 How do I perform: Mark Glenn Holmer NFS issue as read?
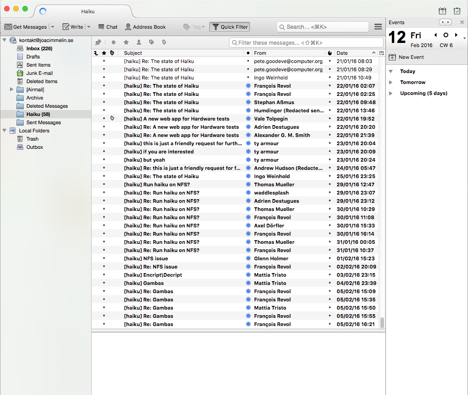(248, 258)
